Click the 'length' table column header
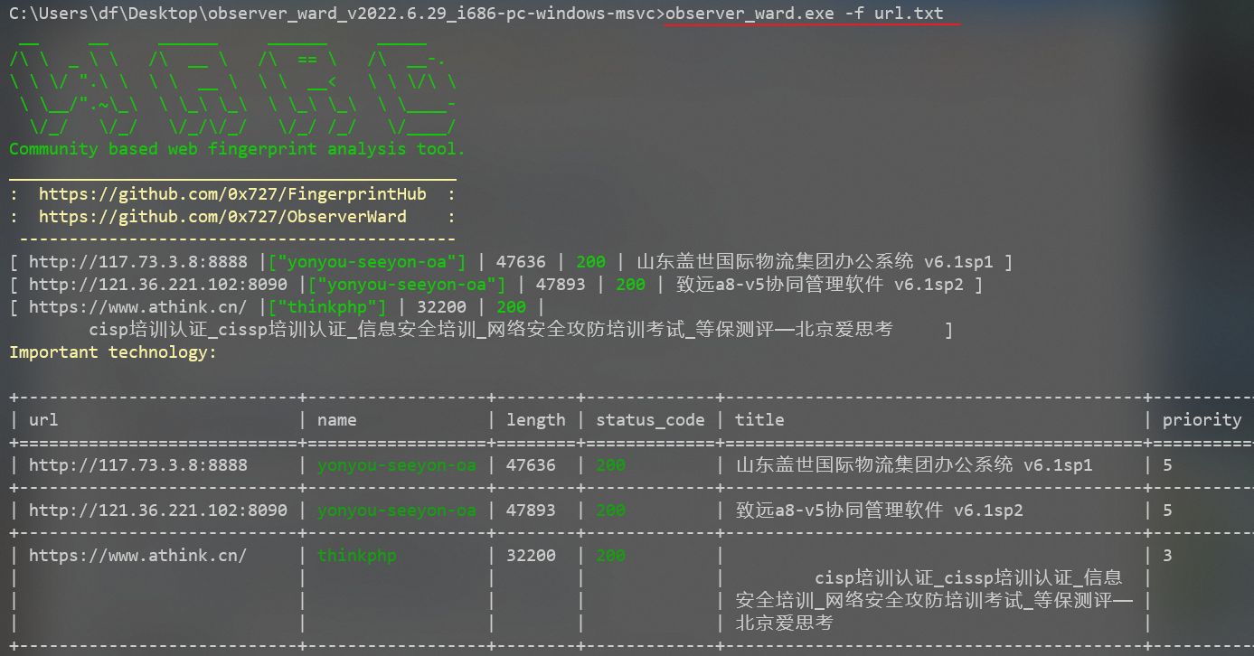Image resolution: width=1254 pixels, height=656 pixels. coord(536,420)
